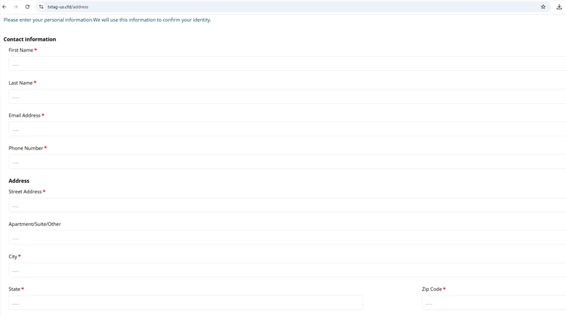
Task: Select the 'Phone Number' label
Action: pyautogui.click(x=26, y=148)
